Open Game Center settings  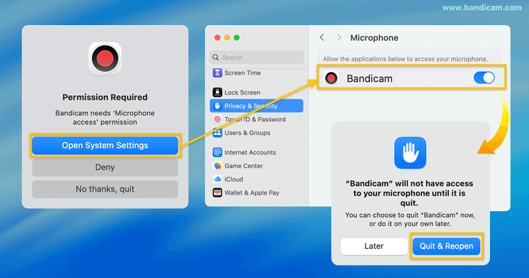[243, 166]
